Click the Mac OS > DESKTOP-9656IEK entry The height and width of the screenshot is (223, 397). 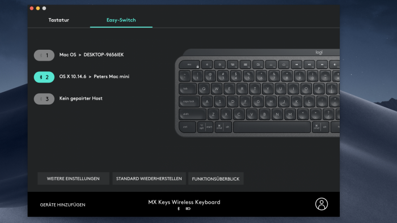pyautogui.click(x=91, y=54)
